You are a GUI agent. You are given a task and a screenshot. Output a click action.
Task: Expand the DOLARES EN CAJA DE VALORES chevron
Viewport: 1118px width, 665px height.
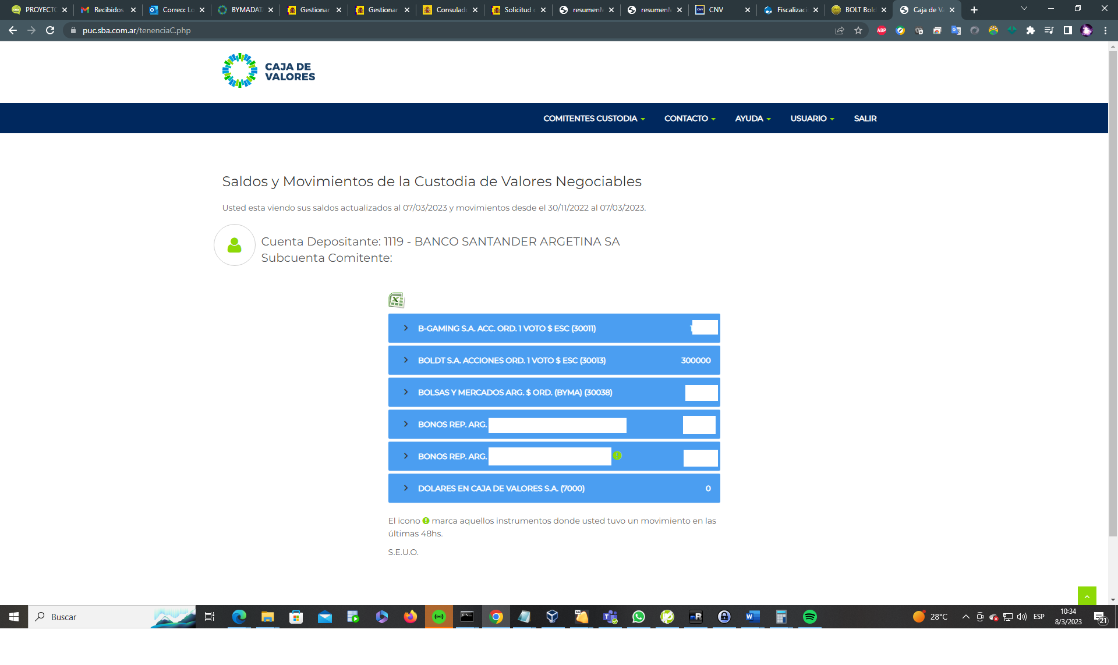pyautogui.click(x=406, y=488)
